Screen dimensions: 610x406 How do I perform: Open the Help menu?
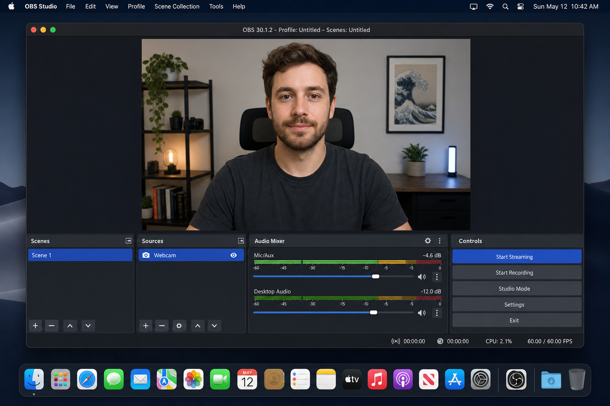coord(239,6)
